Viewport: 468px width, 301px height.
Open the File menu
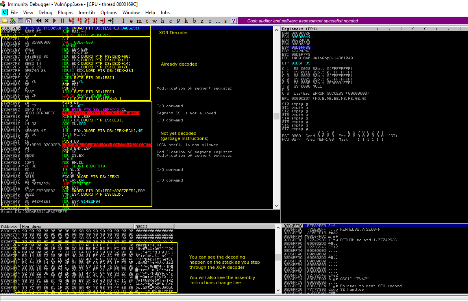tap(14, 13)
